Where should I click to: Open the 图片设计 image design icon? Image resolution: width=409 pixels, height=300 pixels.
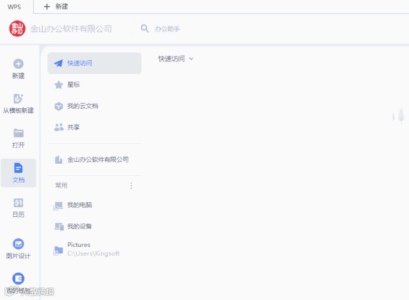(x=19, y=244)
